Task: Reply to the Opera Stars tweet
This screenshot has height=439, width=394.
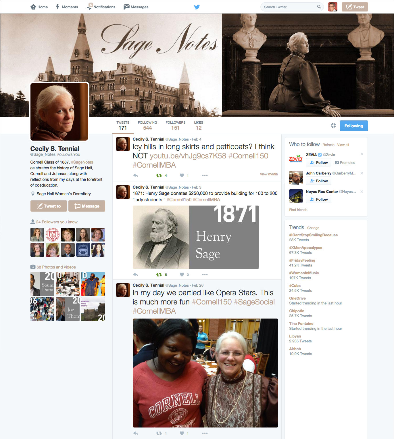Action: click(136, 433)
